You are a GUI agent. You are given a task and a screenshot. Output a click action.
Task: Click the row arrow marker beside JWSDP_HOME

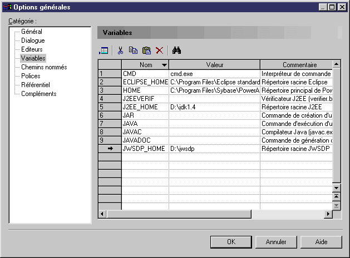(110, 148)
